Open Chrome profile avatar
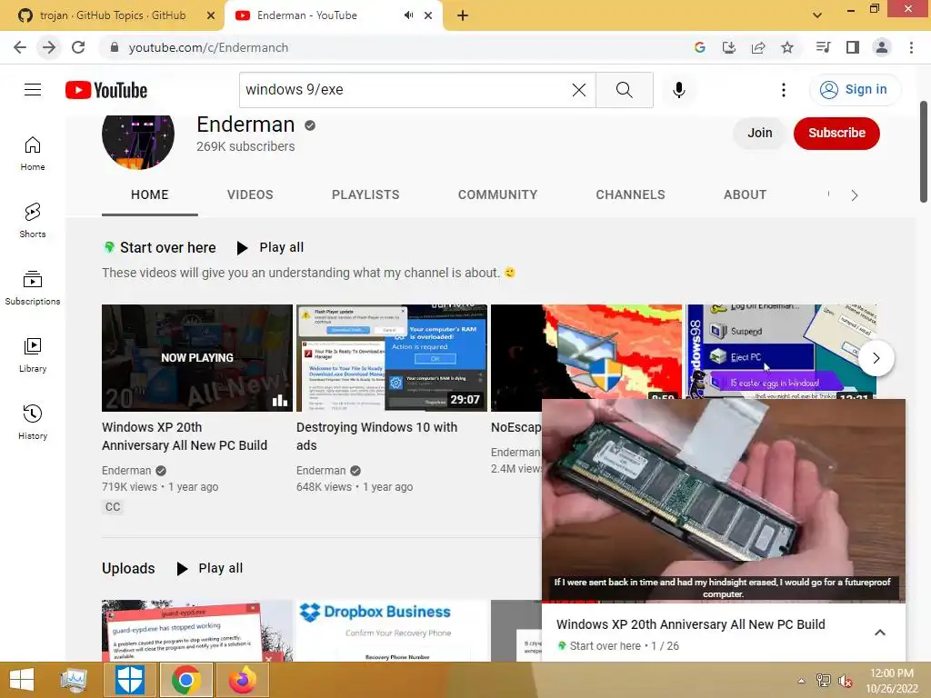Image resolution: width=931 pixels, height=698 pixels. (882, 47)
